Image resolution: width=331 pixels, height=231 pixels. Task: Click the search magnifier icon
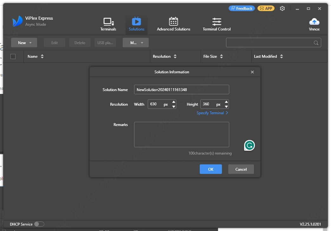pyautogui.click(x=316, y=43)
